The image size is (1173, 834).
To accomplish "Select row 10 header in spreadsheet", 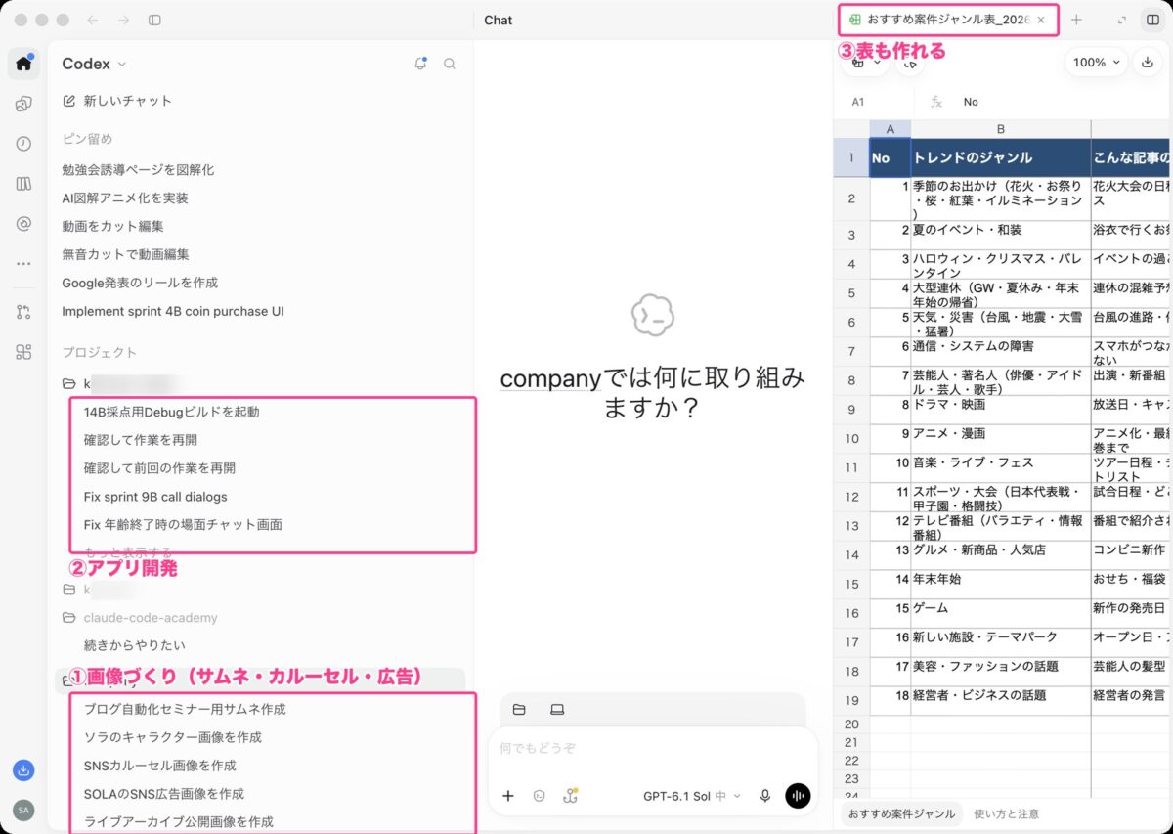I will tap(851, 439).
